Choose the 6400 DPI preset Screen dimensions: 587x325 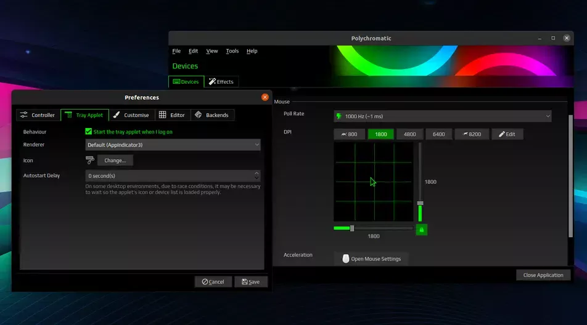tap(438, 134)
